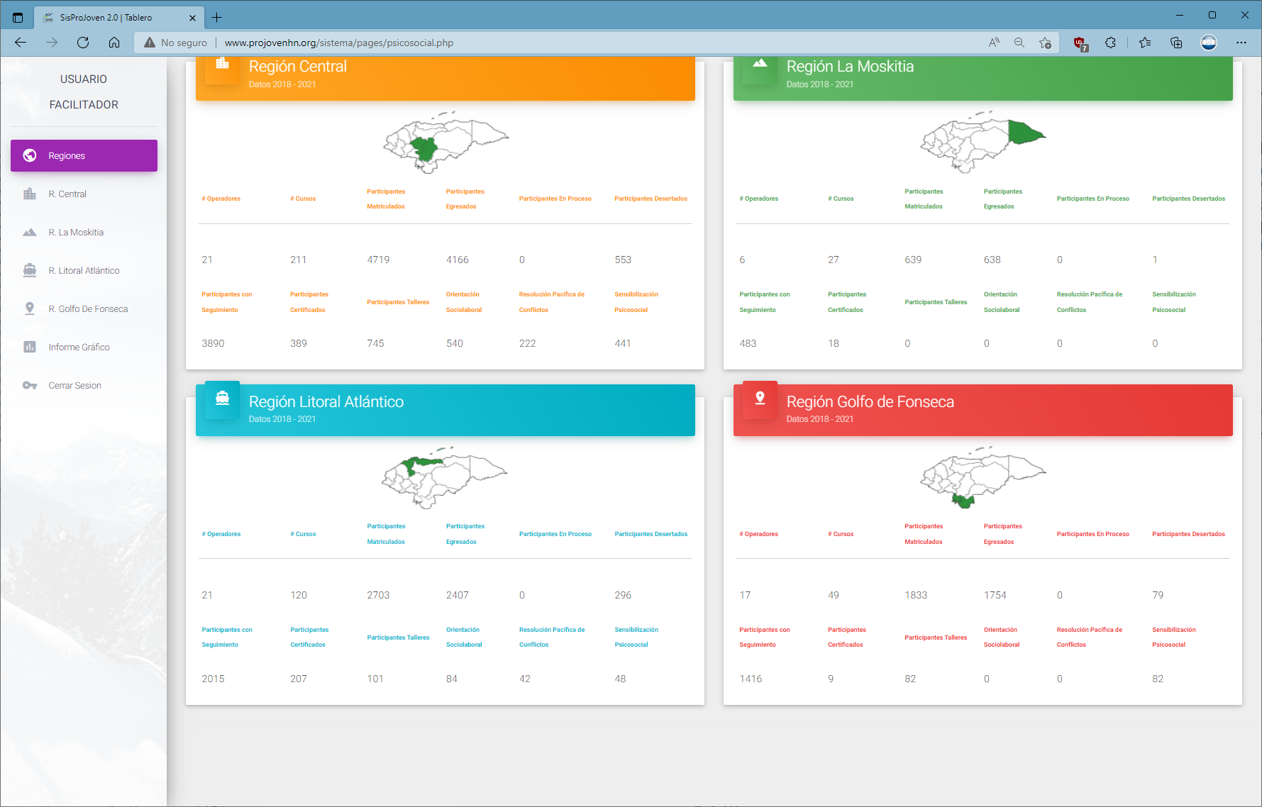1262x807 pixels.
Task: Click value 483 in La Moskitia
Action: coord(748,343)
